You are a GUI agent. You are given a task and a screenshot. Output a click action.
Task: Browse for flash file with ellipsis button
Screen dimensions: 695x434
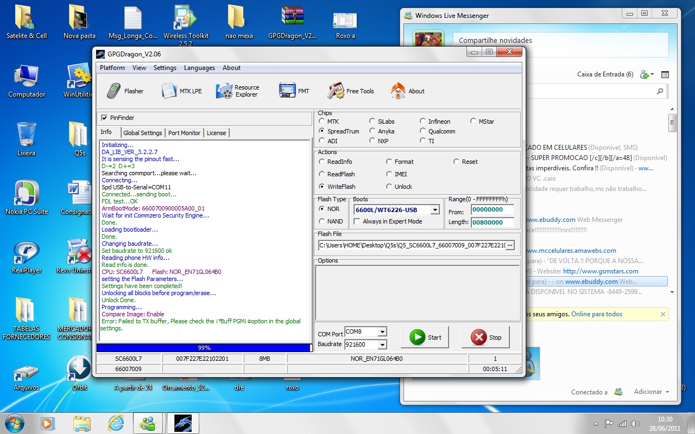click(x=509, y=245)
